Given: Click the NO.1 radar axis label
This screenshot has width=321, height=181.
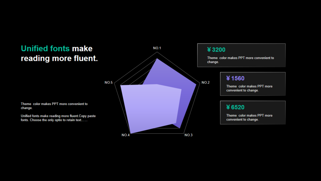Looking at the screenshot, I should [x=157, y=48].
